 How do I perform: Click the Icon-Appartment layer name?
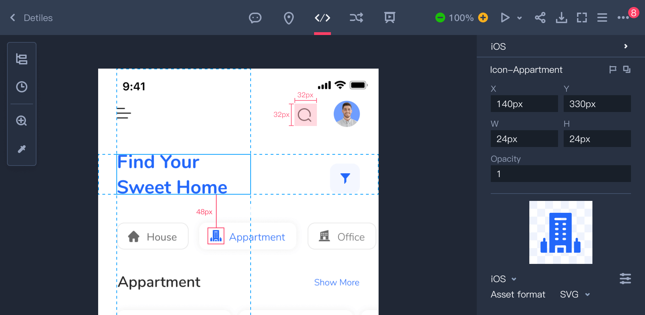coord(526,70)
